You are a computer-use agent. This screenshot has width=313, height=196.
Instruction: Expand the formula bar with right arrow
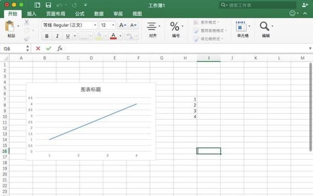point(310,49)
